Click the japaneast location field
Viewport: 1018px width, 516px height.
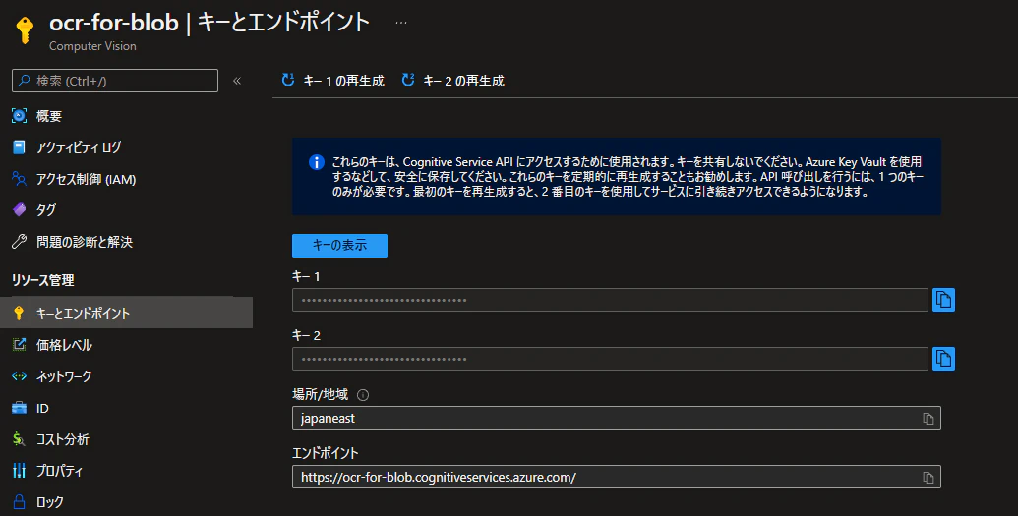(616, 418)
